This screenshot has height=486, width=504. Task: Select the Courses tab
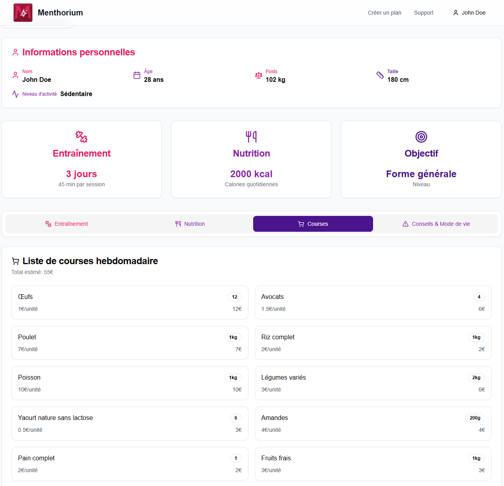pyautogui.click(x=313, y=224)
